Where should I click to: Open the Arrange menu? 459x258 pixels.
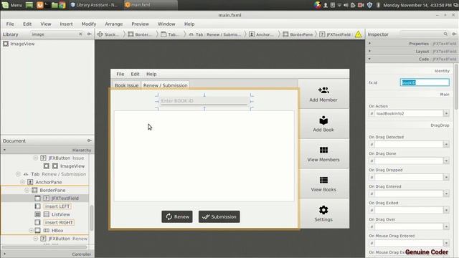click(x=113, y=24)
